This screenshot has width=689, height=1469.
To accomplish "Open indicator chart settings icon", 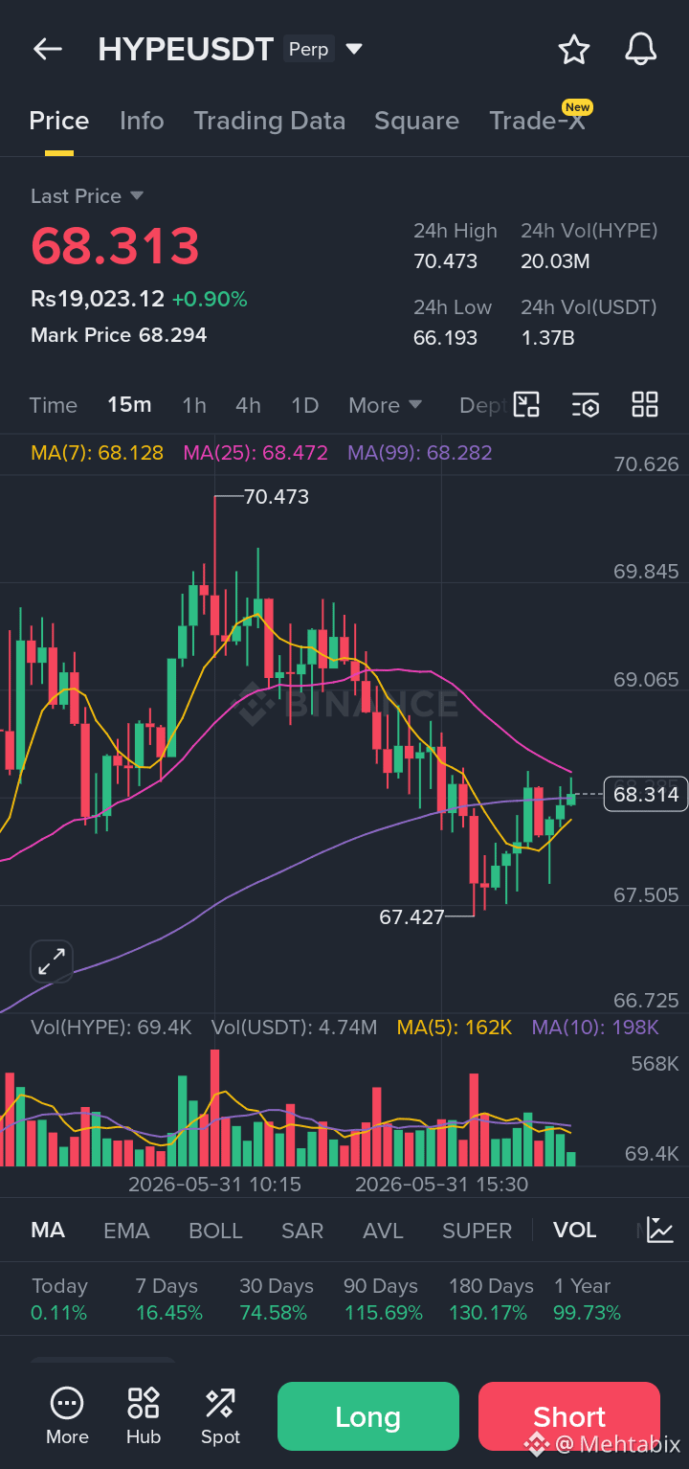I will click(x=660, y=1230).
